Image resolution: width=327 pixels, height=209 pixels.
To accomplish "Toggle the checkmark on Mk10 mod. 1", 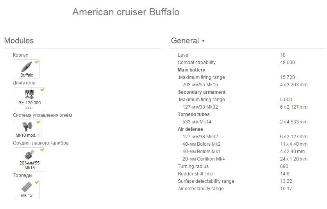I will click(x=38, y=122).
